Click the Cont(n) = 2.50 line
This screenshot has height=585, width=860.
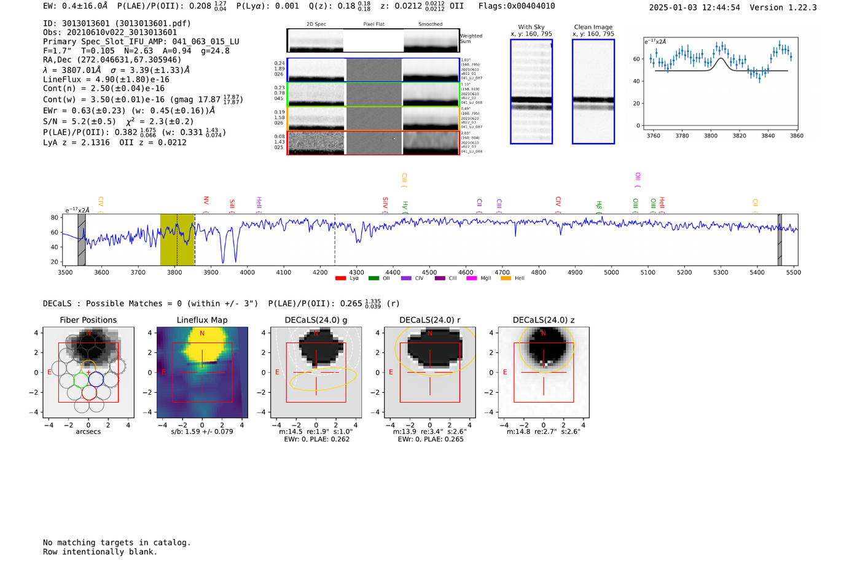(x=104, y=88)
